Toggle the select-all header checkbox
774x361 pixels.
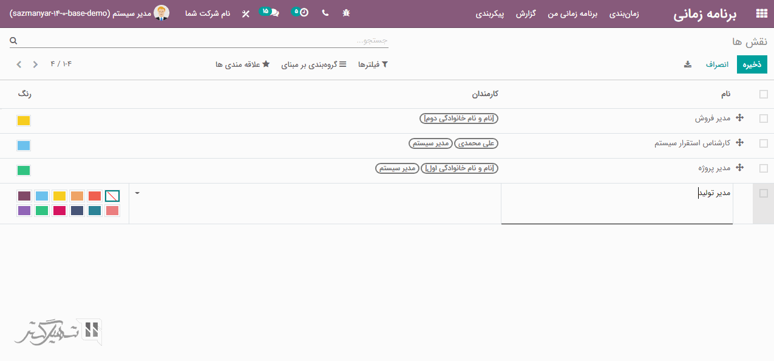click(764, 94)
